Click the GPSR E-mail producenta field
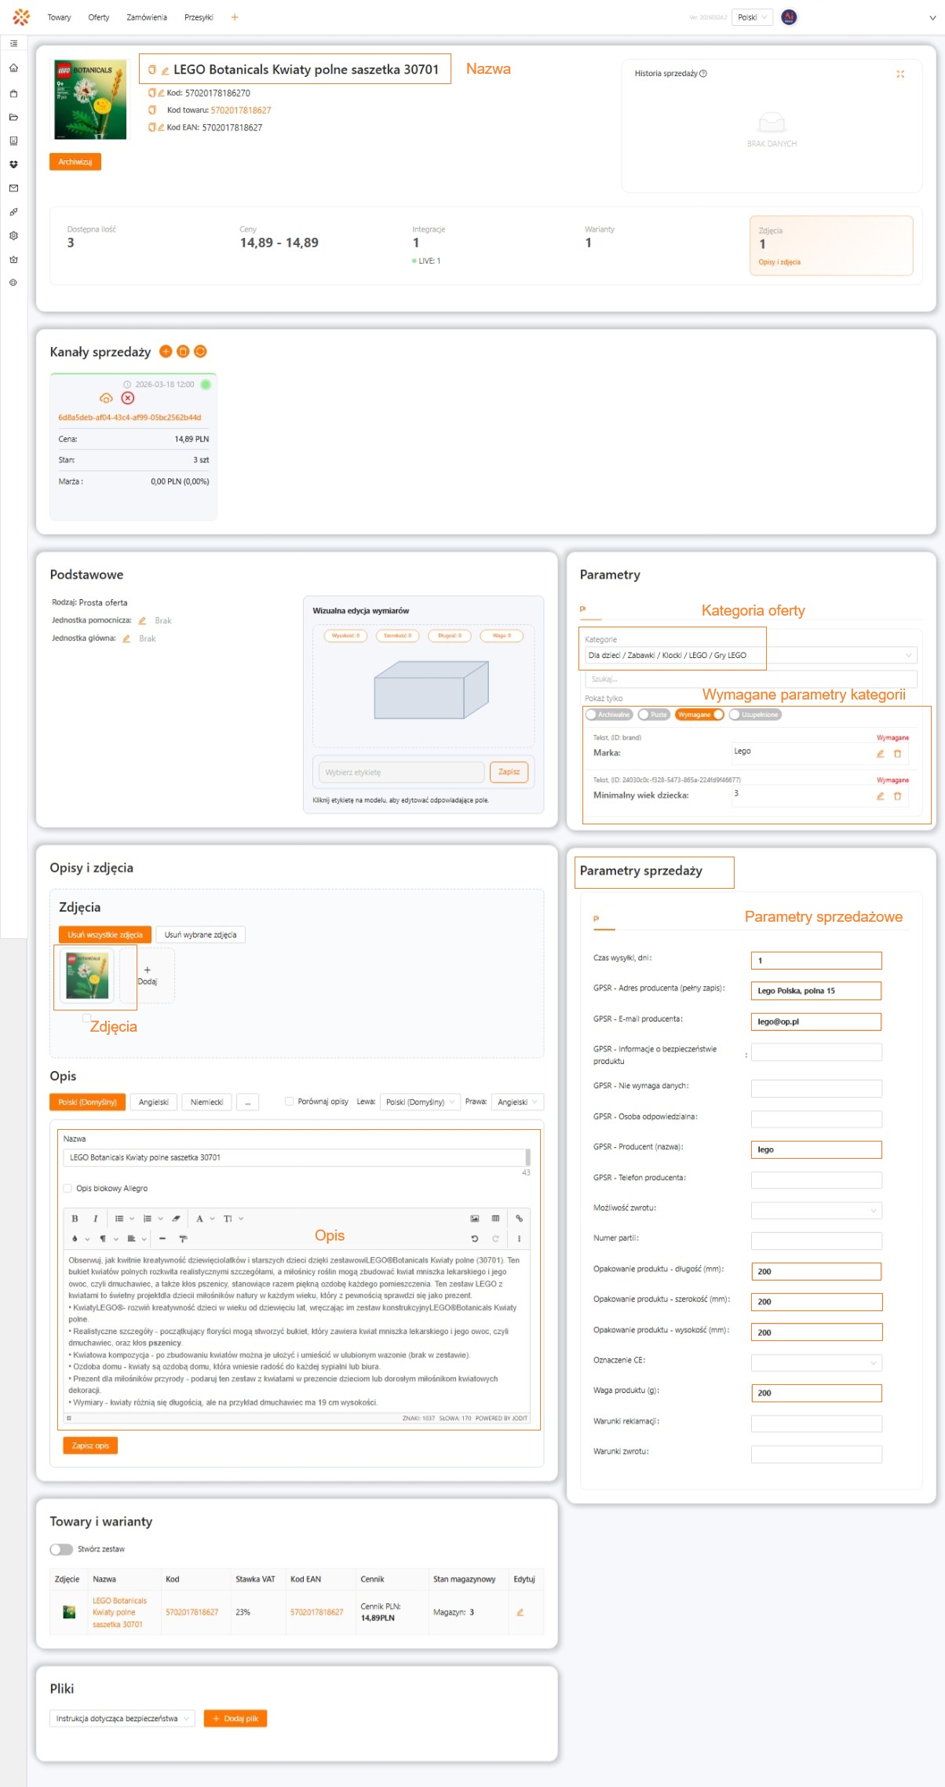 pyautogui.click(x=815, y=1021)
